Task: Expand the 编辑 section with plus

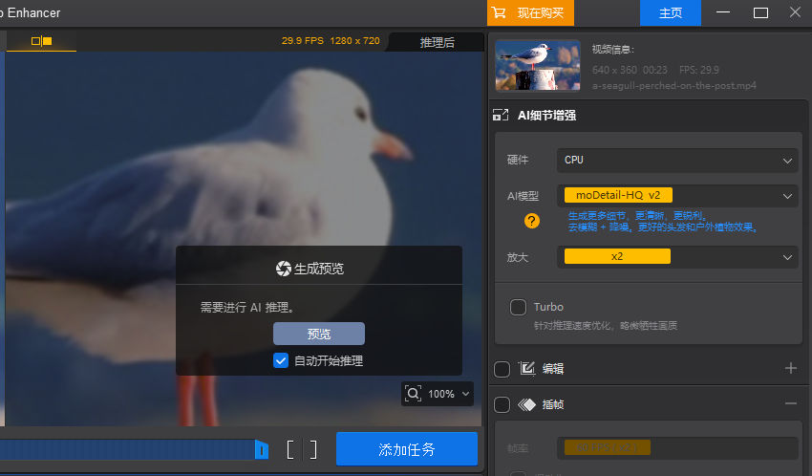Action: coord(790,368)
